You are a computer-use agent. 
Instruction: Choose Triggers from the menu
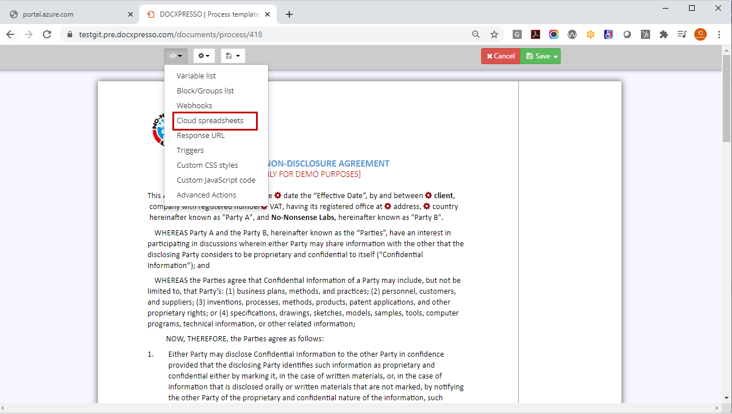pyautogui.click(x=190, y=150)
